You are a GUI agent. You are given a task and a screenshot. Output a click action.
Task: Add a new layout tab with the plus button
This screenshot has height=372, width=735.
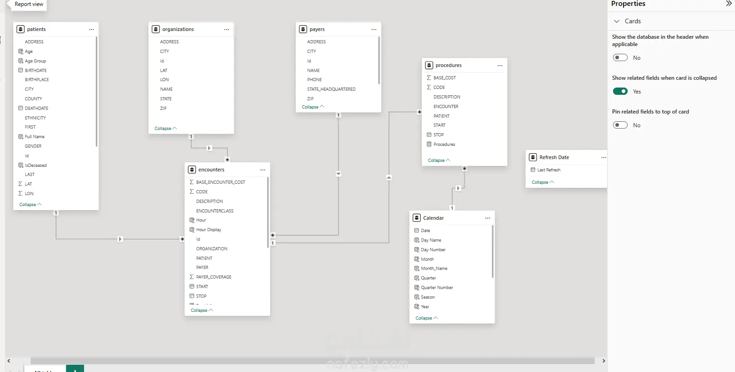click(x=75, y=369)
